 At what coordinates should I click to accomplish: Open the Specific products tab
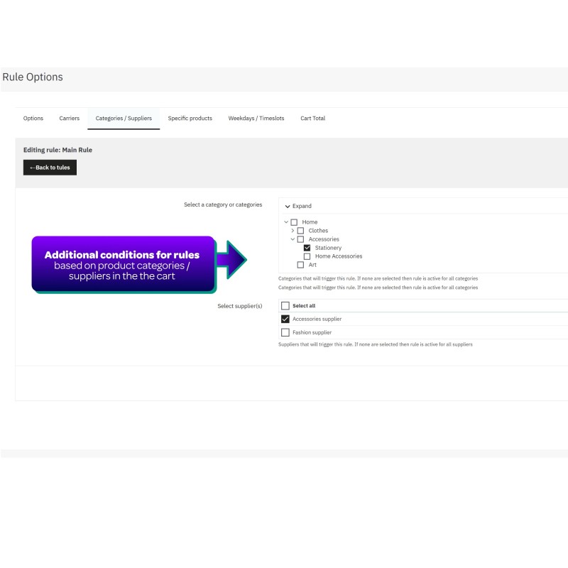tap(190, 118)
